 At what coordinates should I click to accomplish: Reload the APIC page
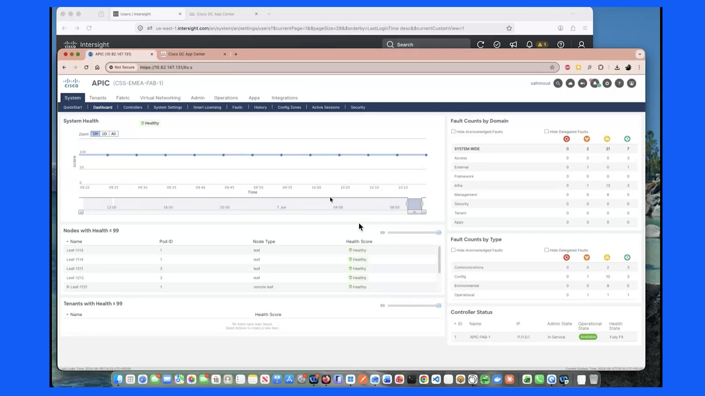[x=86, y=67]
